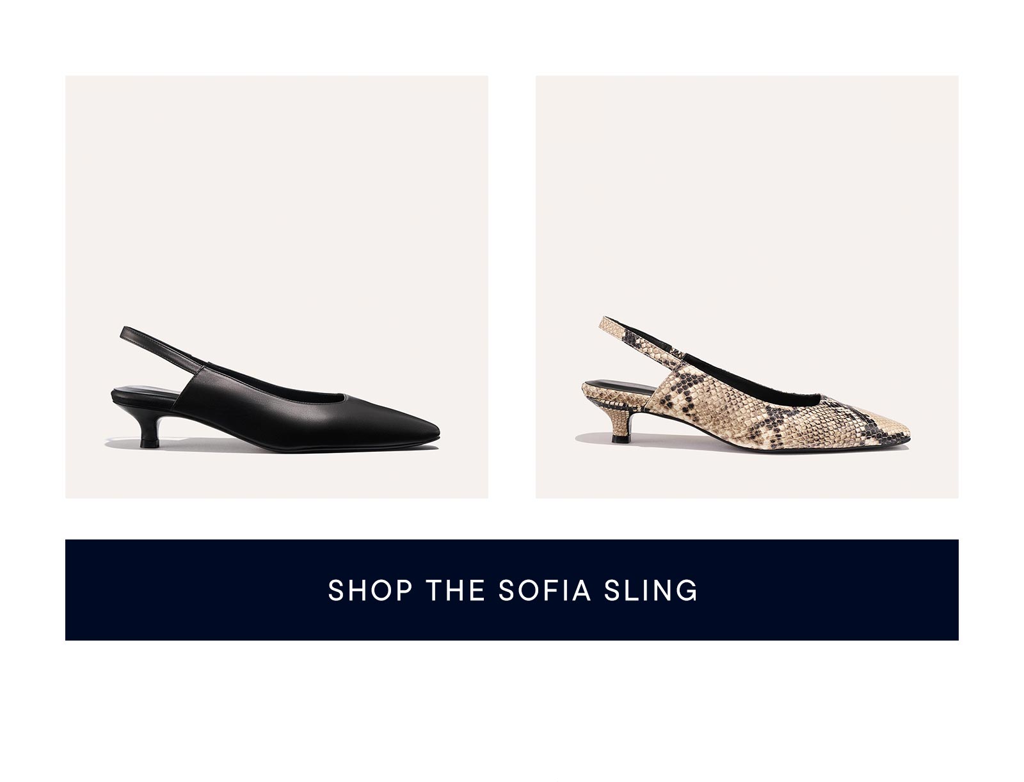Click the kitten heel of black shoe

pyautogui.click(x=150, y=427)
